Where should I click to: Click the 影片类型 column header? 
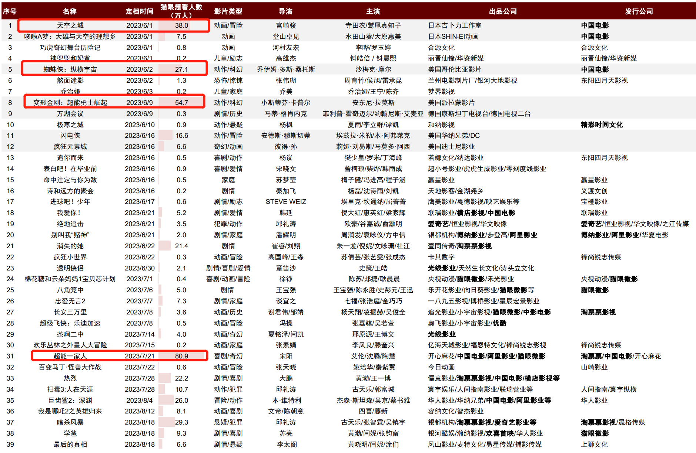(228, 11)
